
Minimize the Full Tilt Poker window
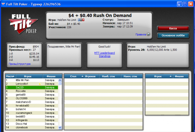pyautogui.click(x=179, y=4)
